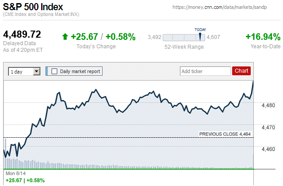Image resolution: width=283 pixels, height=186 pixels.
Task: Click the Mon 8/14 date label
Action: [x=15, y=173]
